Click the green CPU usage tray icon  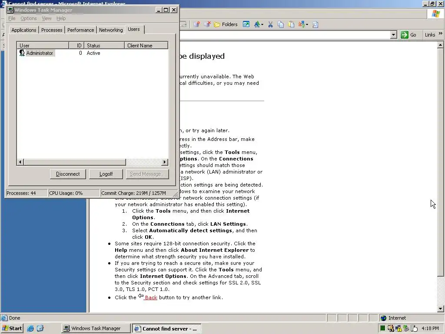[x=382, y=328]
